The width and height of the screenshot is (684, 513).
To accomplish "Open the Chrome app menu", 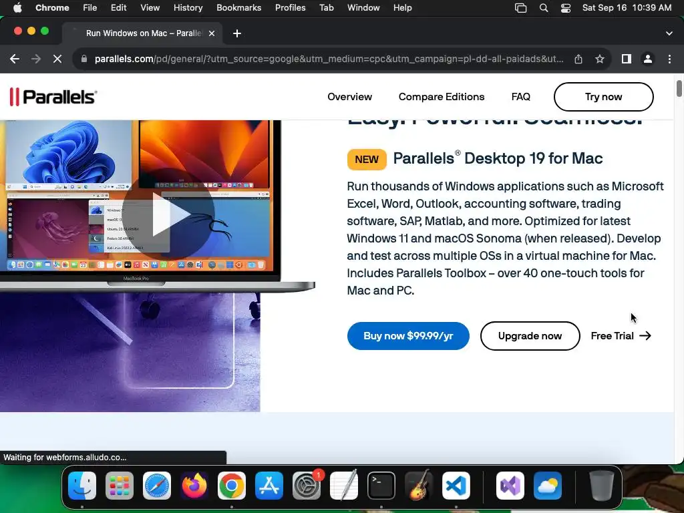I will tap(52, 8).
